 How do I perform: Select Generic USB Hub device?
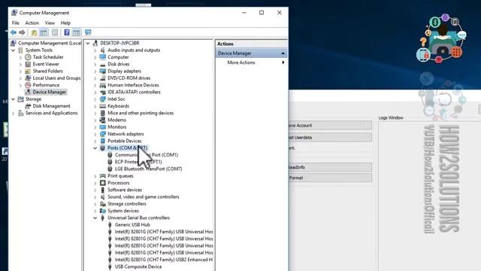(132, 224)
